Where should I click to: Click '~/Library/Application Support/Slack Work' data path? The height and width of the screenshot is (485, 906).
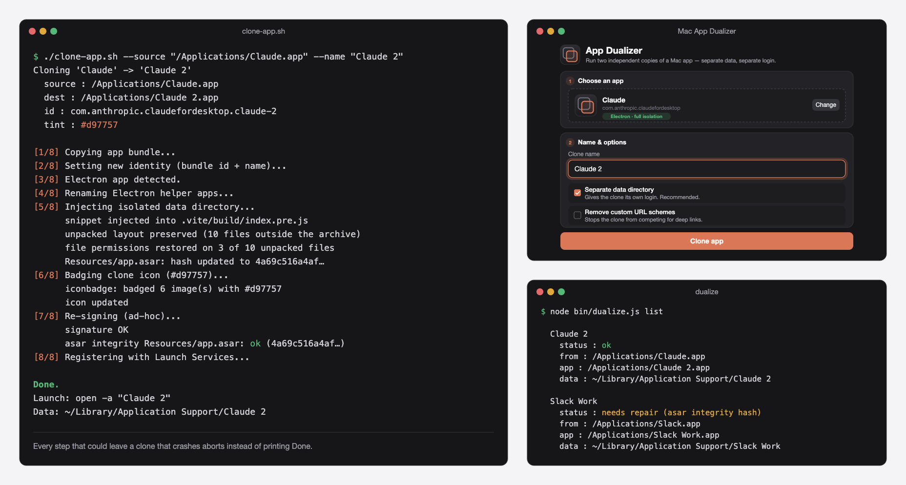686,446
